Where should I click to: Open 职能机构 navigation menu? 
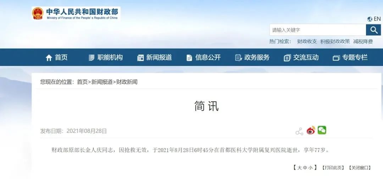pyautogui.click(x=106, y=58)
